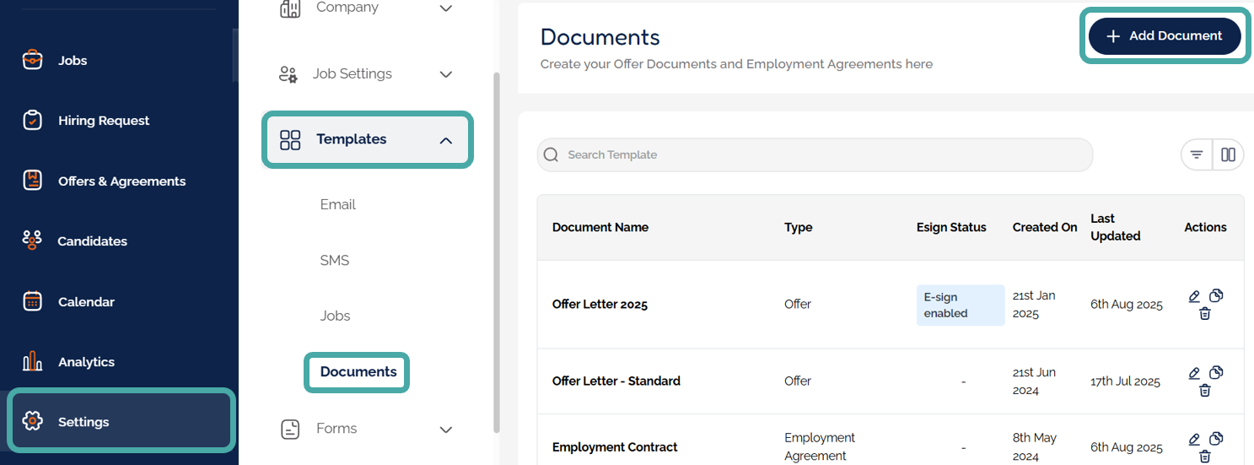Viewport: 1254px width, 465px height.
Task: Expand the Job Settings section
Action: coord(446,74)
